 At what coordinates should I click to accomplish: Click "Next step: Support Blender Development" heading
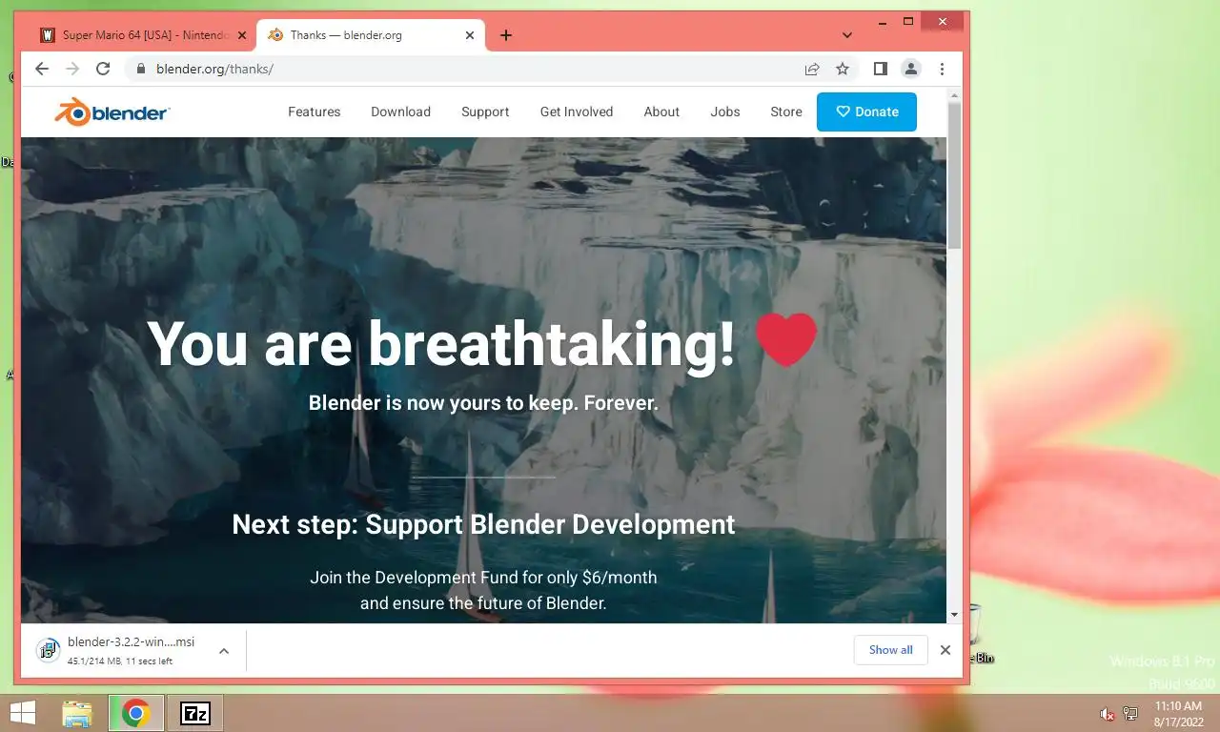[x=483, y=524]
